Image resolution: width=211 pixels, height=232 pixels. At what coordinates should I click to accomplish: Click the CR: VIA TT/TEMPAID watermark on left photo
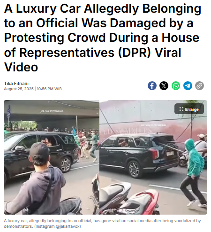[x=52, y=111]
